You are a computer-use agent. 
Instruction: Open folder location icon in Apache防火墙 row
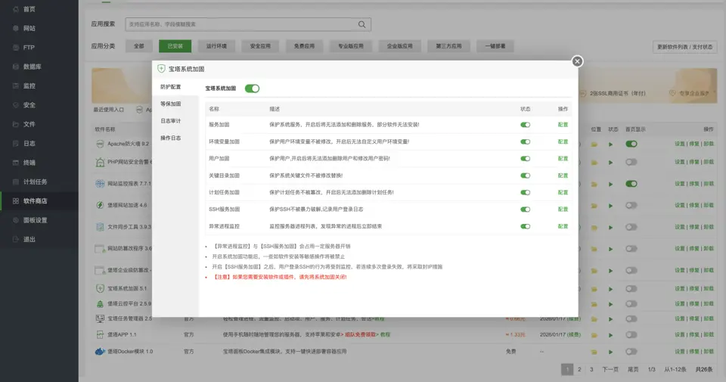594,144
